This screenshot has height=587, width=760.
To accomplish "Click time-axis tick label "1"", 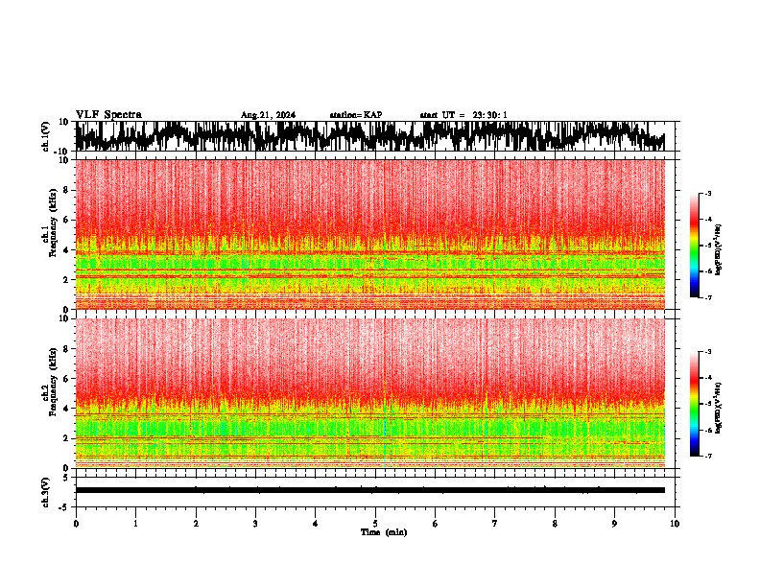I will [x=135, y=524].
